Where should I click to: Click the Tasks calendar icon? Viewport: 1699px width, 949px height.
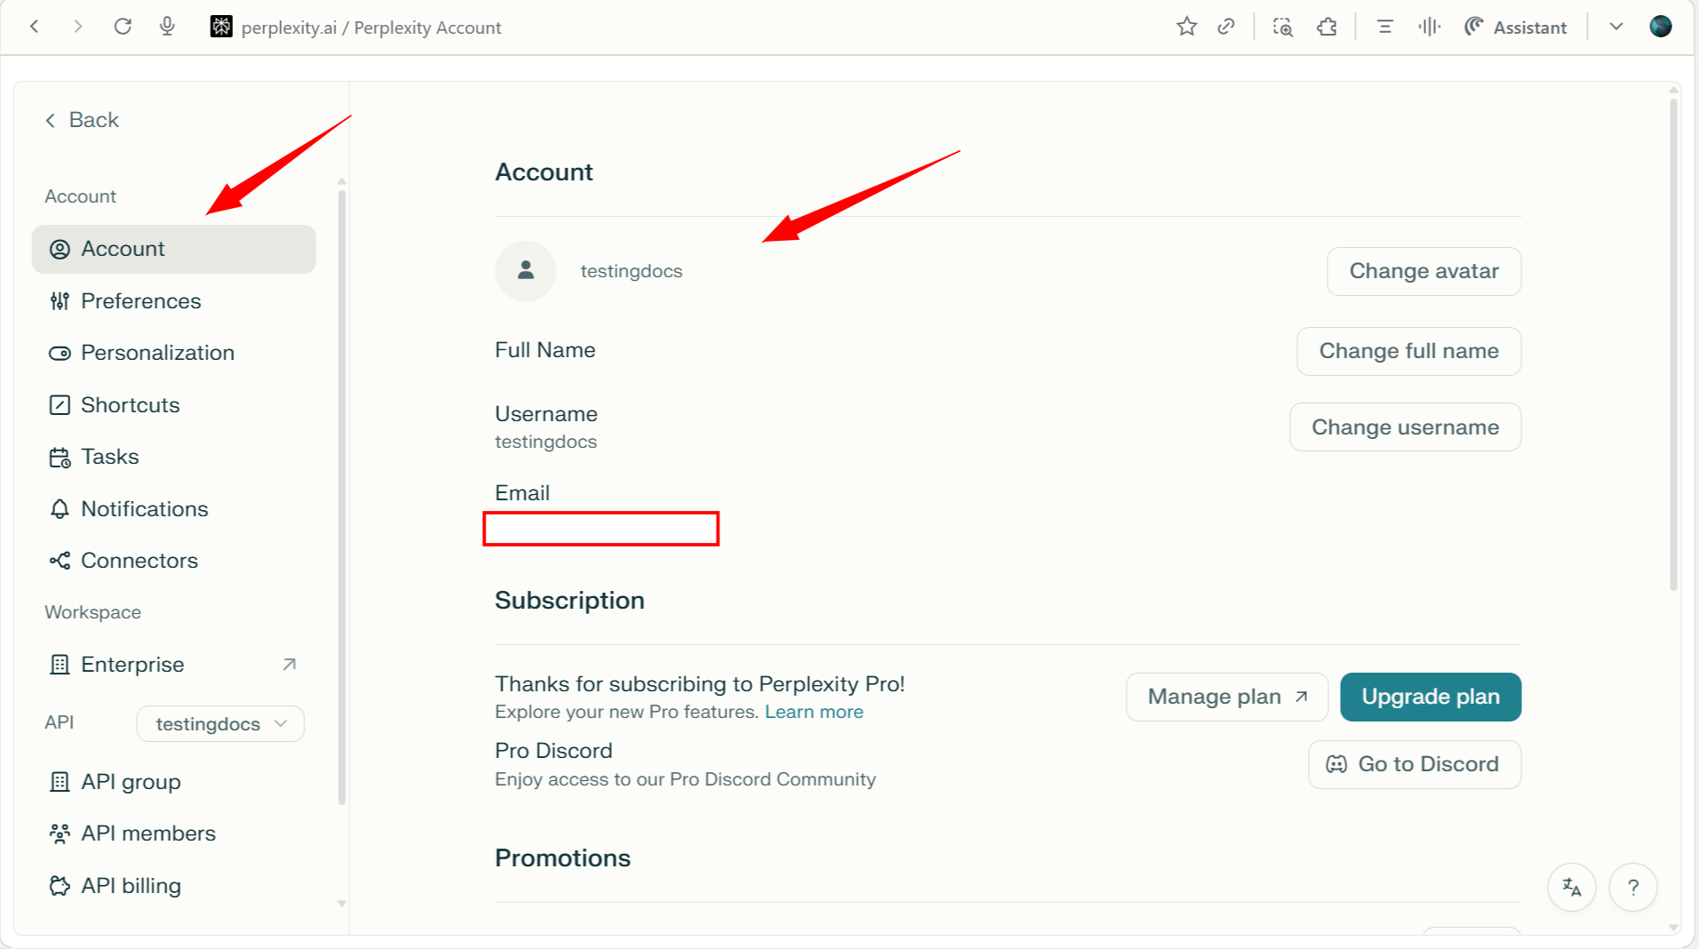(60, 458)
